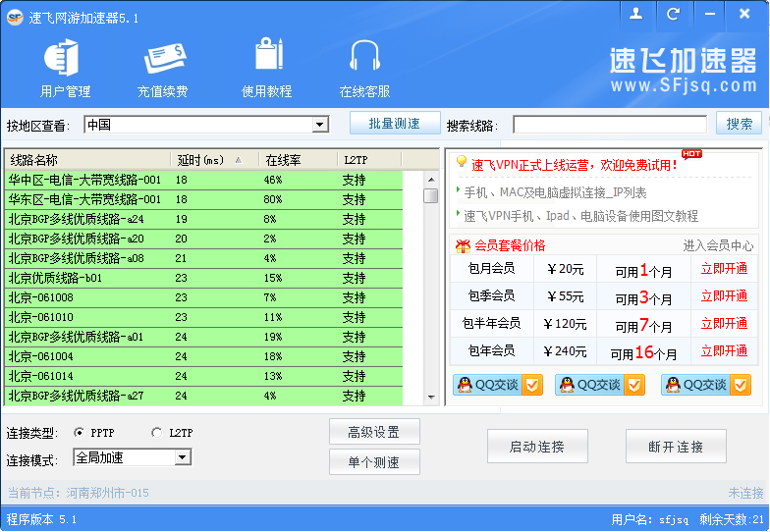Open 速飞VPN正式上线运营 announcement link
Image resolution: width=770 pixels, height=532 pixels.
[574, 165]
